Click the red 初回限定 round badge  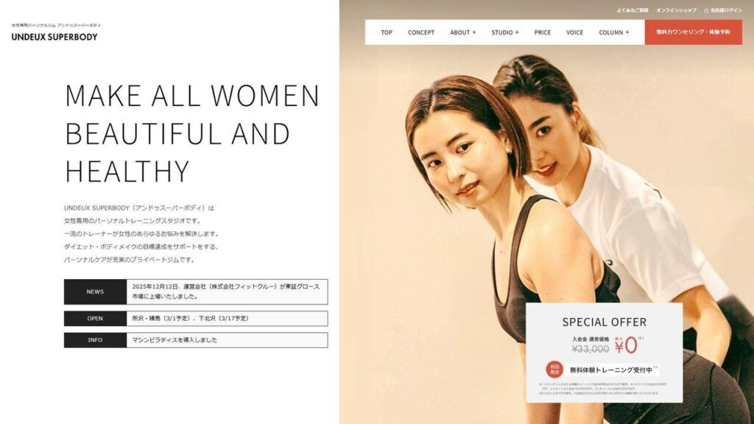[x=554, y=370]
